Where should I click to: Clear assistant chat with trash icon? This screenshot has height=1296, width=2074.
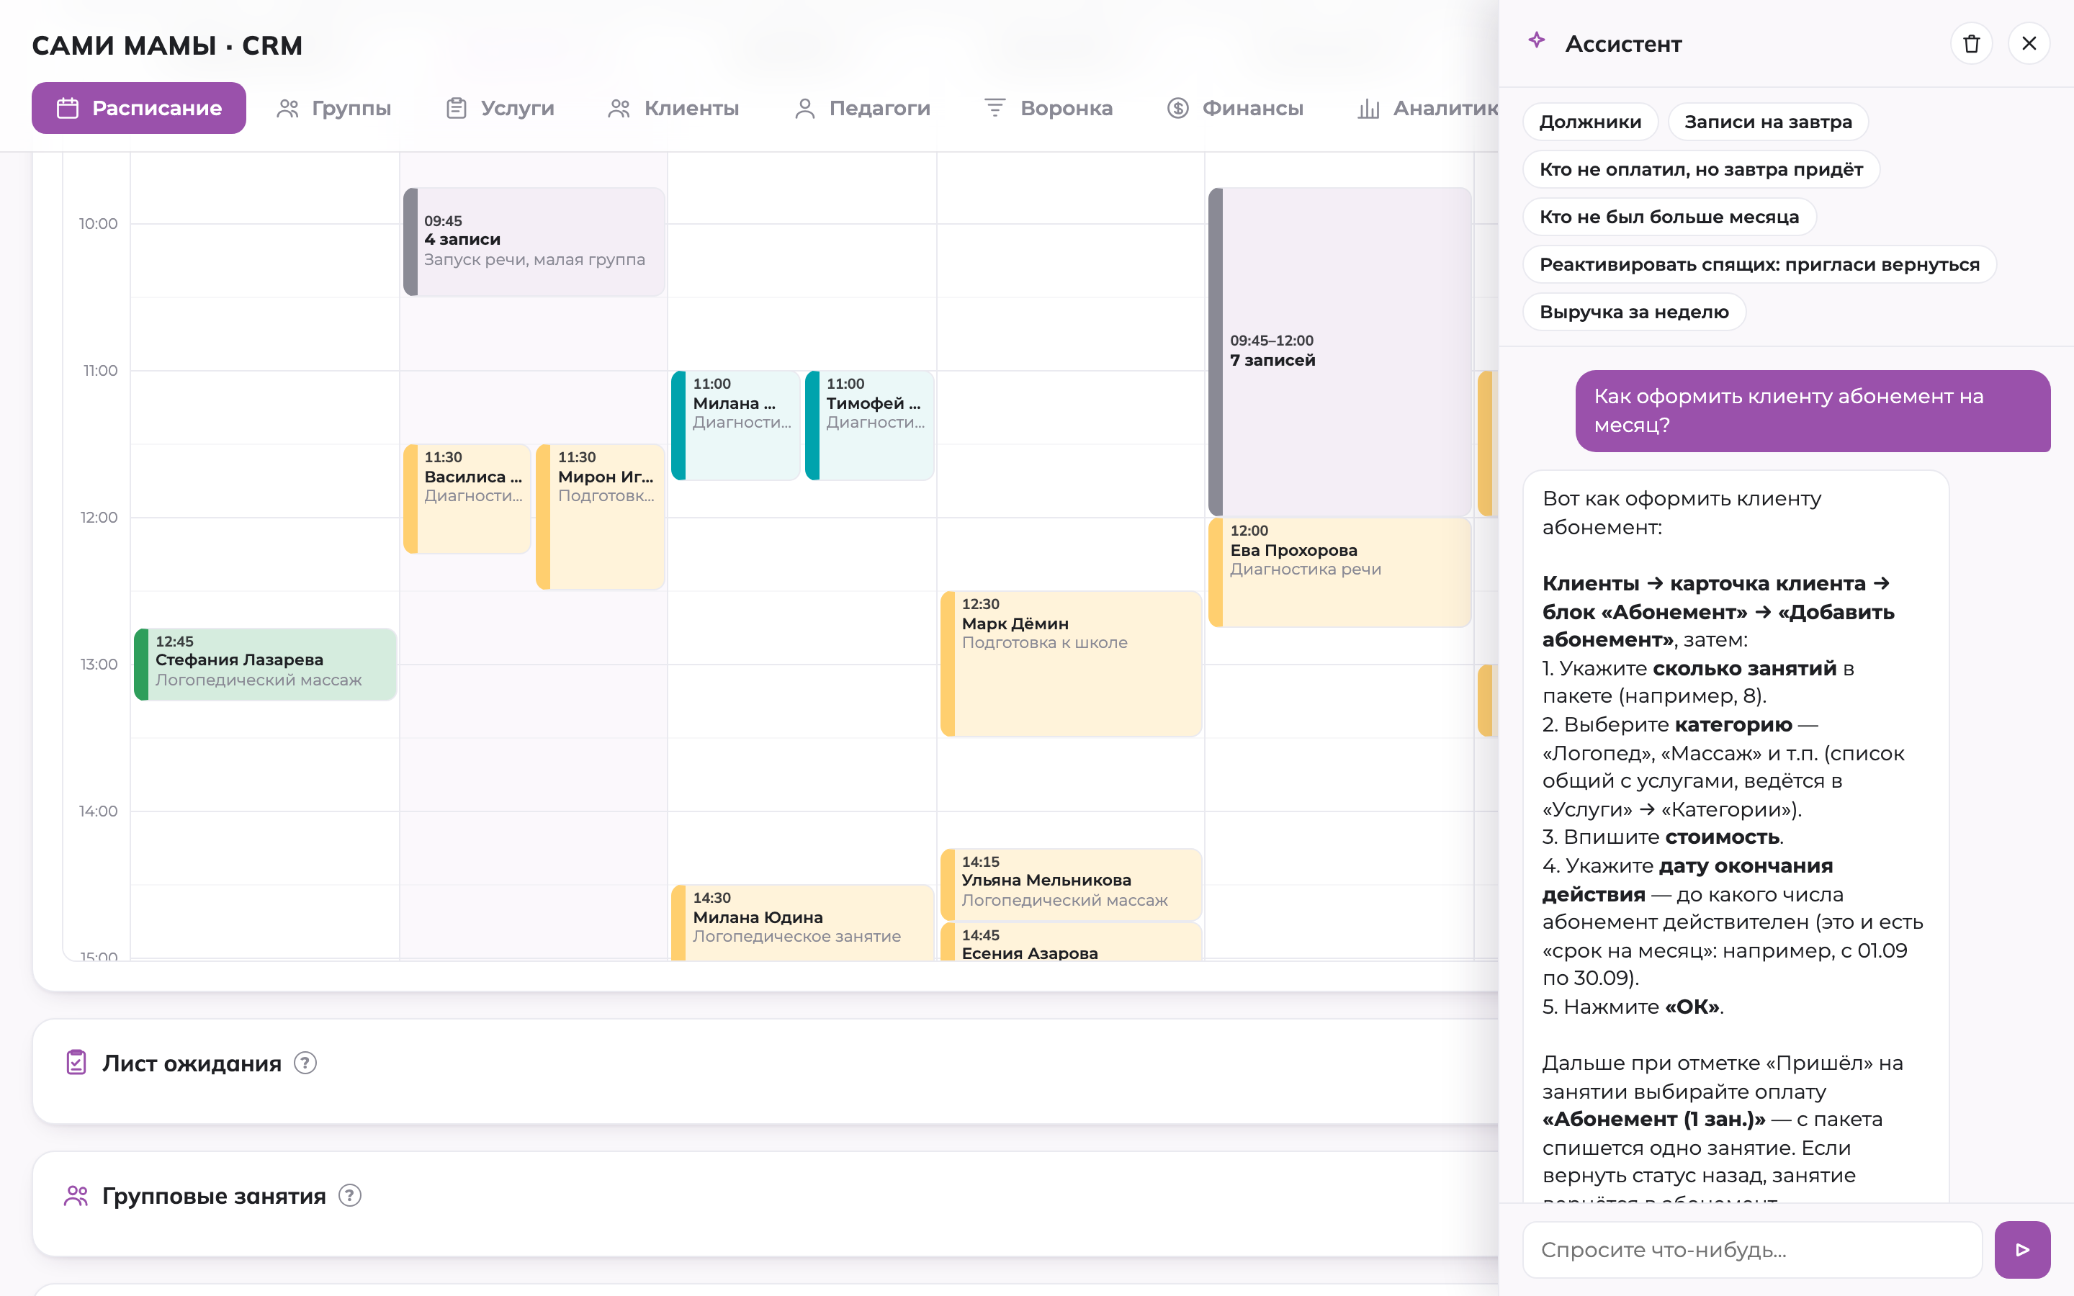pyautogui.click(x=1971, y=44)
